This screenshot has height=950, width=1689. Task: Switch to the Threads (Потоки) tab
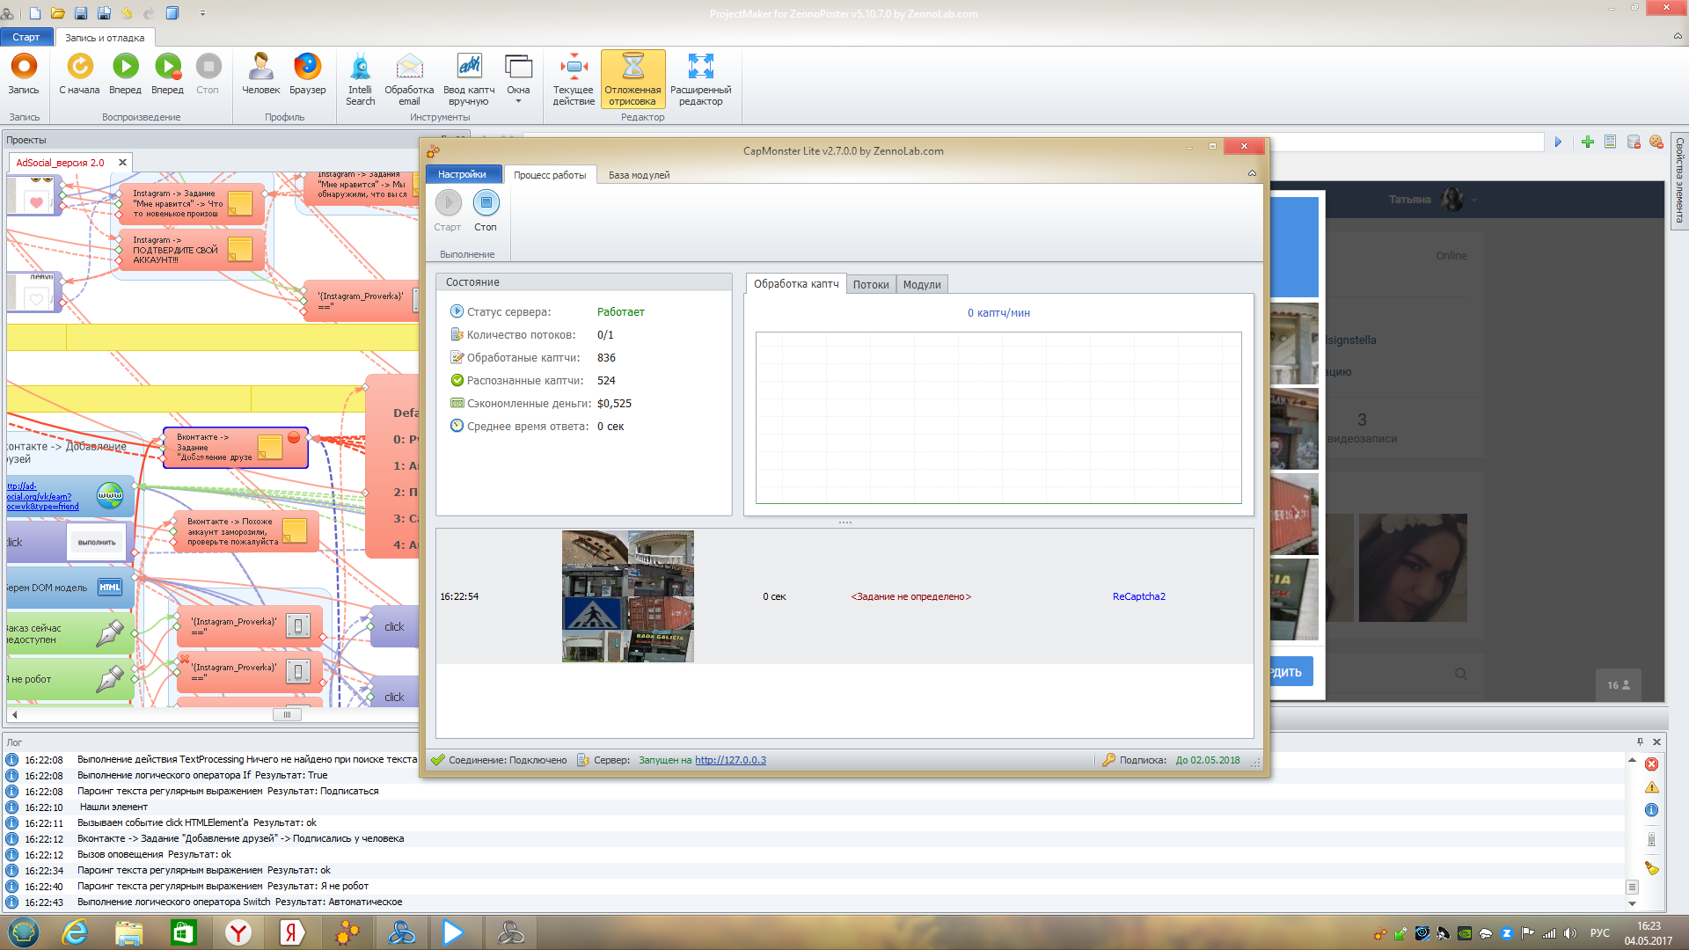point(870,284)
